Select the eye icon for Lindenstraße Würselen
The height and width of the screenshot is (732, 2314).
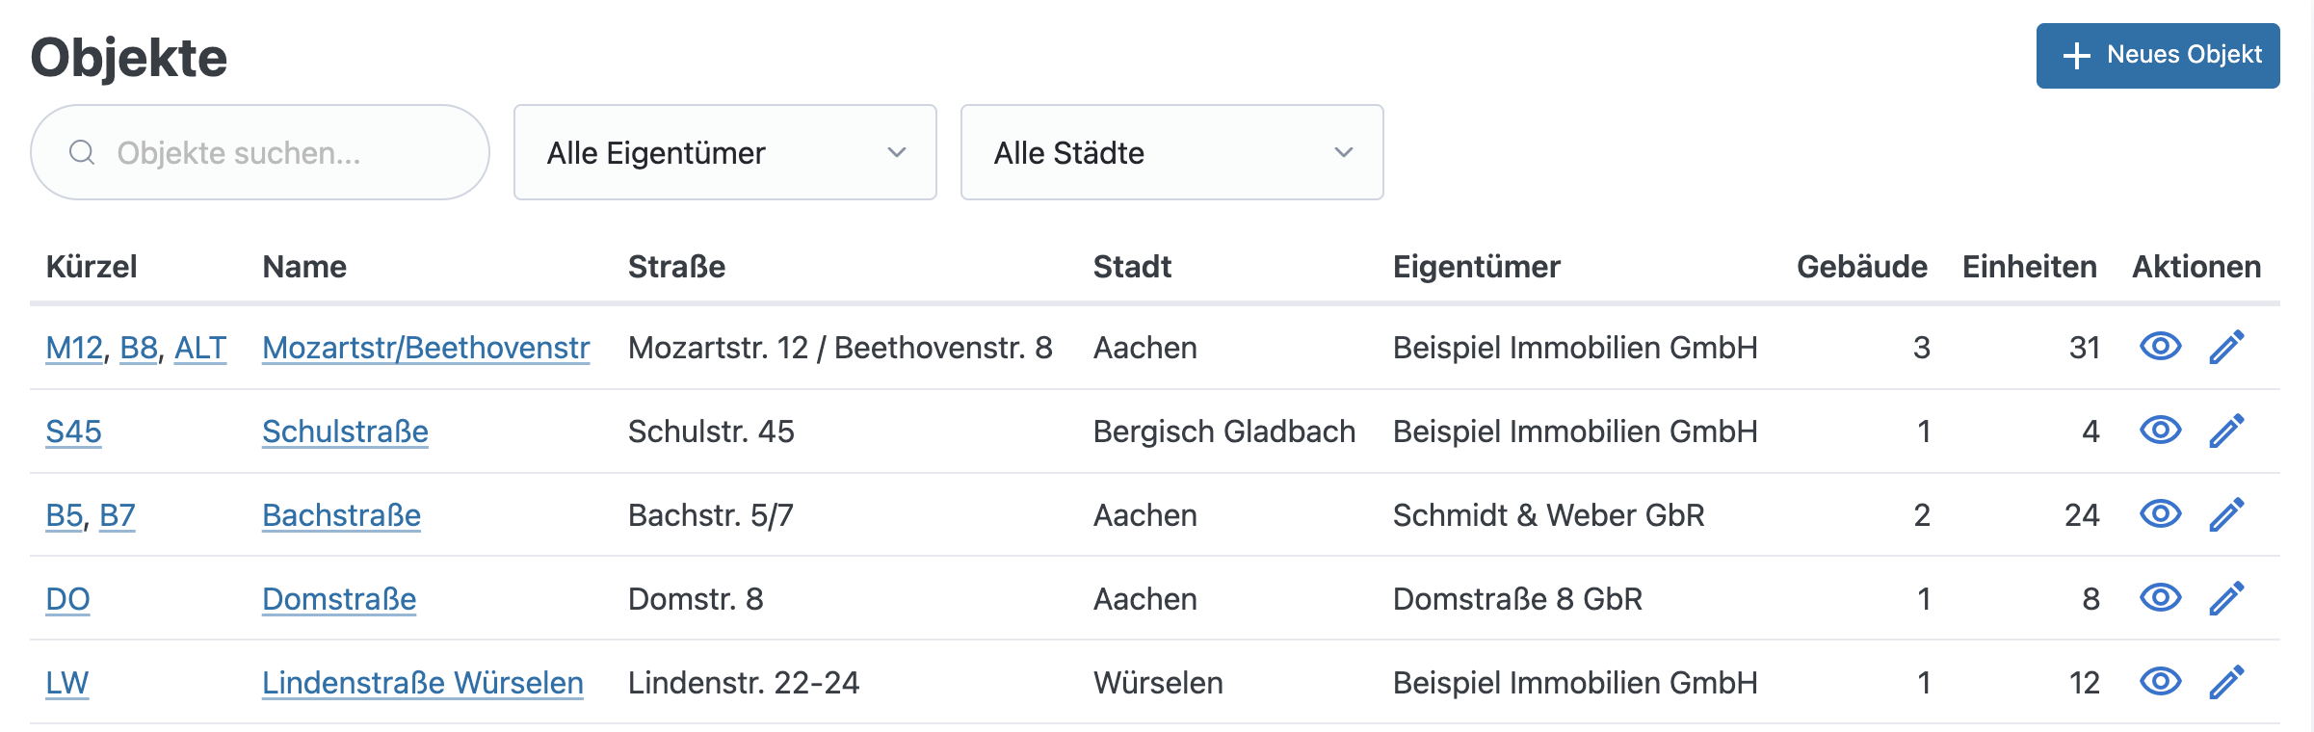2160,682
